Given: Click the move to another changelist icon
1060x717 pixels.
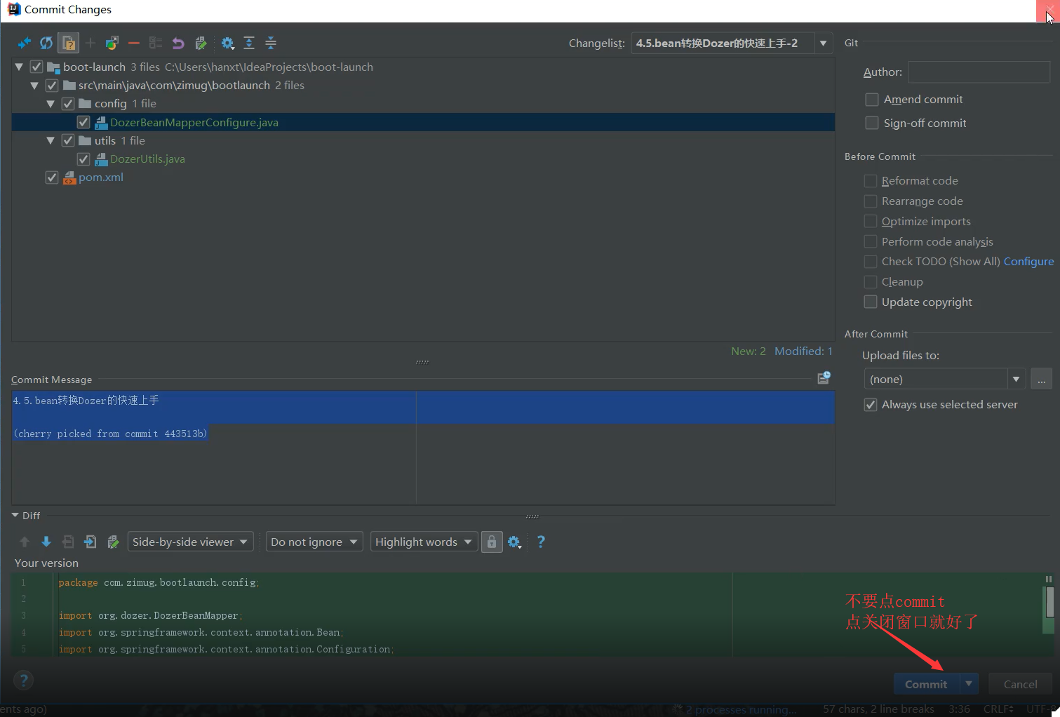Looking at the screenshot, I should (x=112, y=43).
